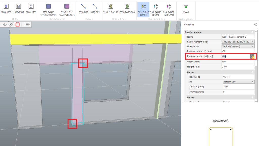Pick the S550 2xØ10 reinforcement block
This screenshot has width=259, height=146.
pos(48,8)
